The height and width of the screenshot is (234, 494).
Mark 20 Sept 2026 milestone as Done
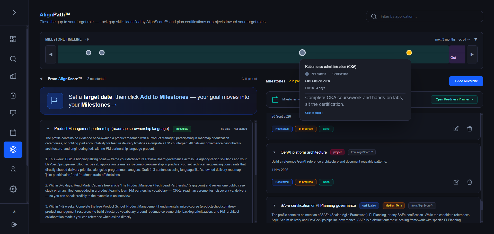(326, 129)
